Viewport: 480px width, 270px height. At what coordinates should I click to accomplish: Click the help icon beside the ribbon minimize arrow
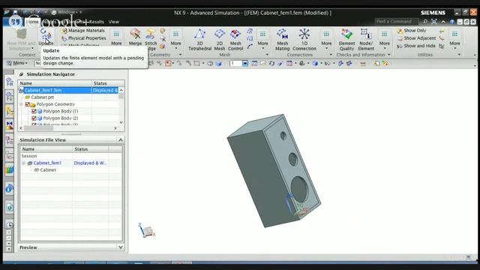point(451,22)
